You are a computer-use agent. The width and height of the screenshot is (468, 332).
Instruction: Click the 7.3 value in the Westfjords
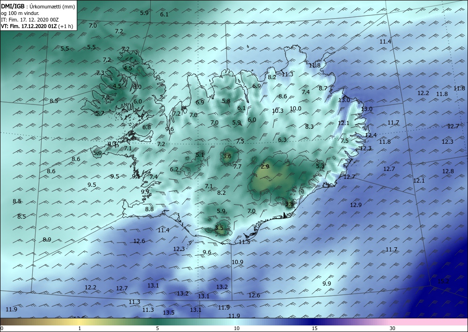point(100,73)
